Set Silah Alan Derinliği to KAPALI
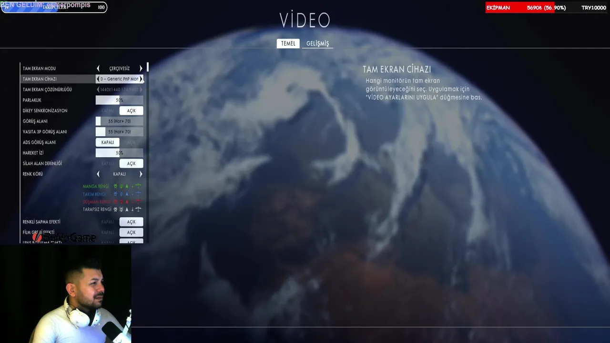This screenshot has width=610, height=343. tap(107, 163)
